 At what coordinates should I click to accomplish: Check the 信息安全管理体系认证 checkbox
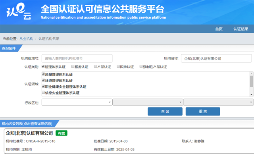[x=43, y=92]
